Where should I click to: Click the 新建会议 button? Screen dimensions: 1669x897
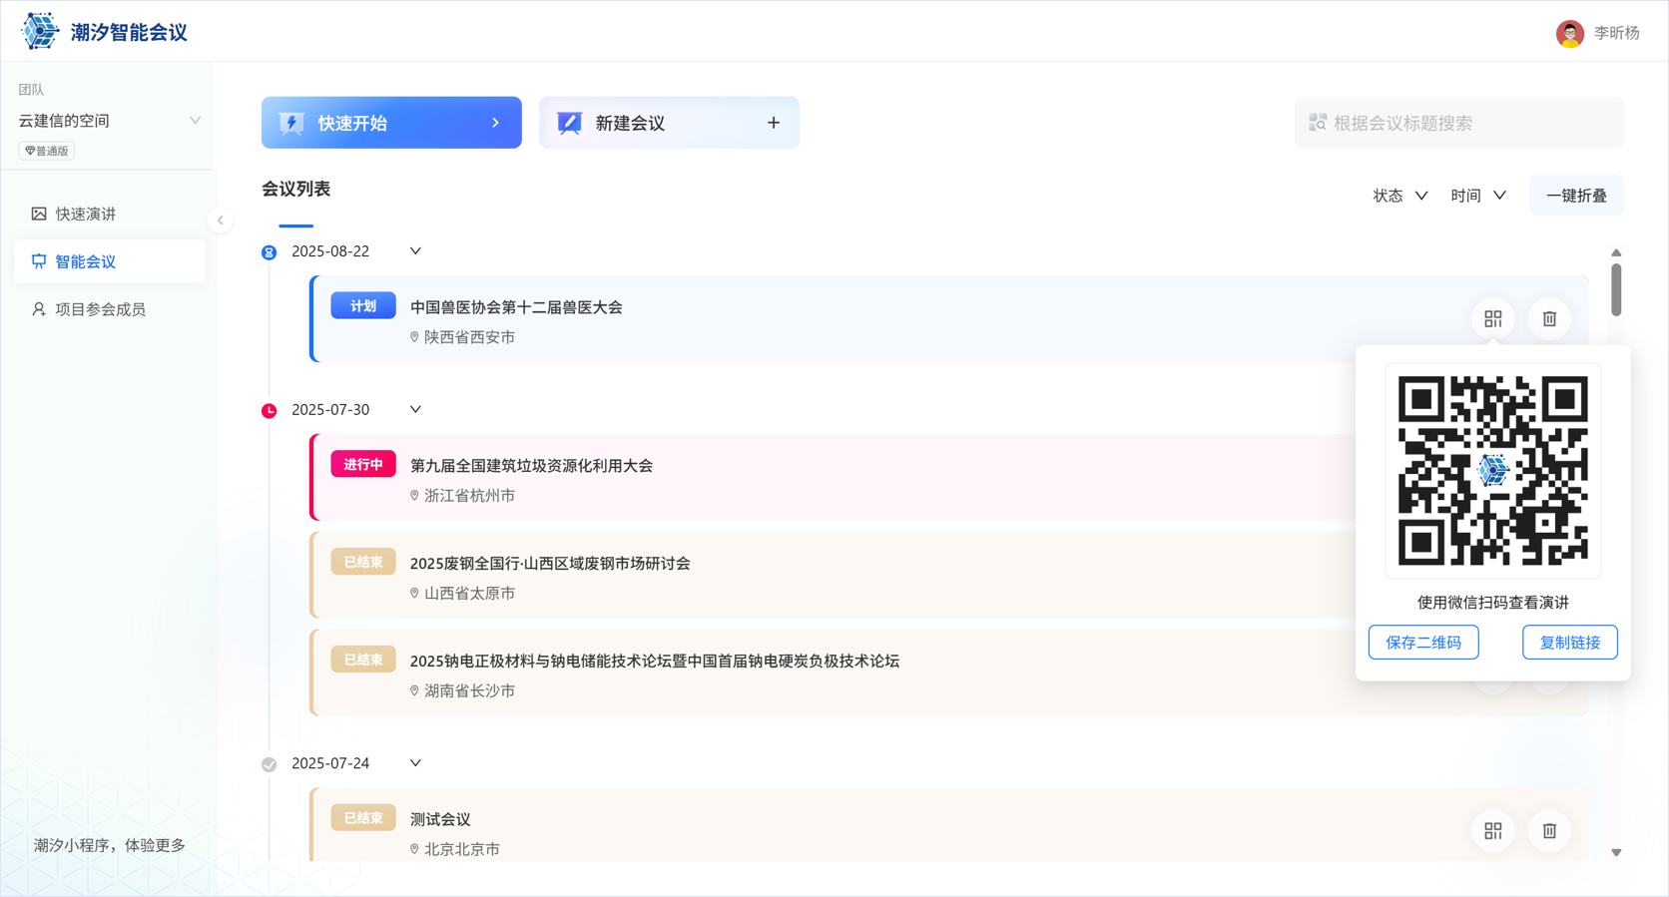pos(669,123)
